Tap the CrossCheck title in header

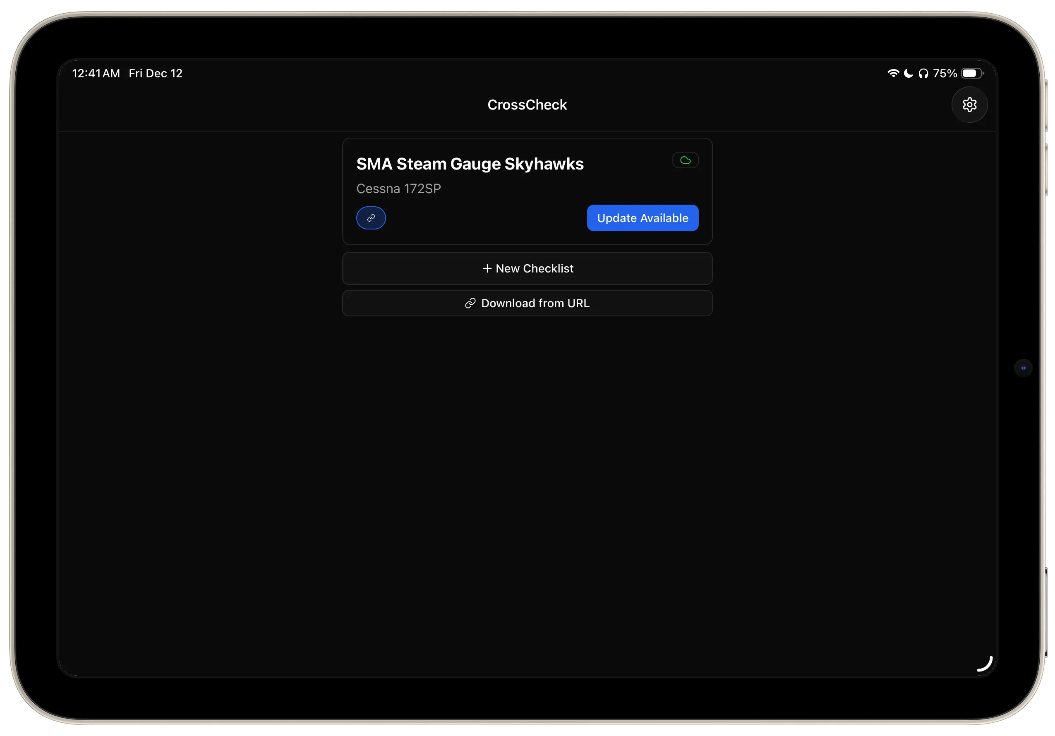tap(527, 105)
